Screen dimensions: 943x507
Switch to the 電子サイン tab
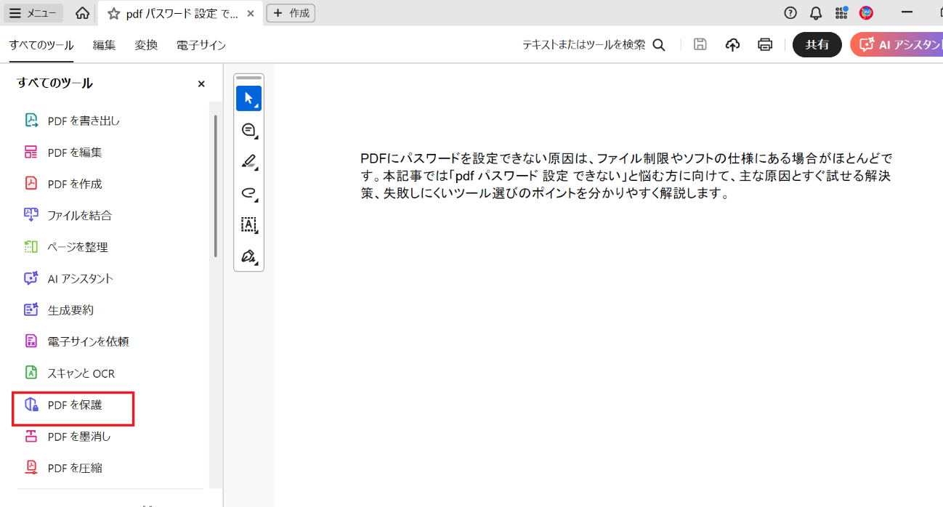point(201,44)
